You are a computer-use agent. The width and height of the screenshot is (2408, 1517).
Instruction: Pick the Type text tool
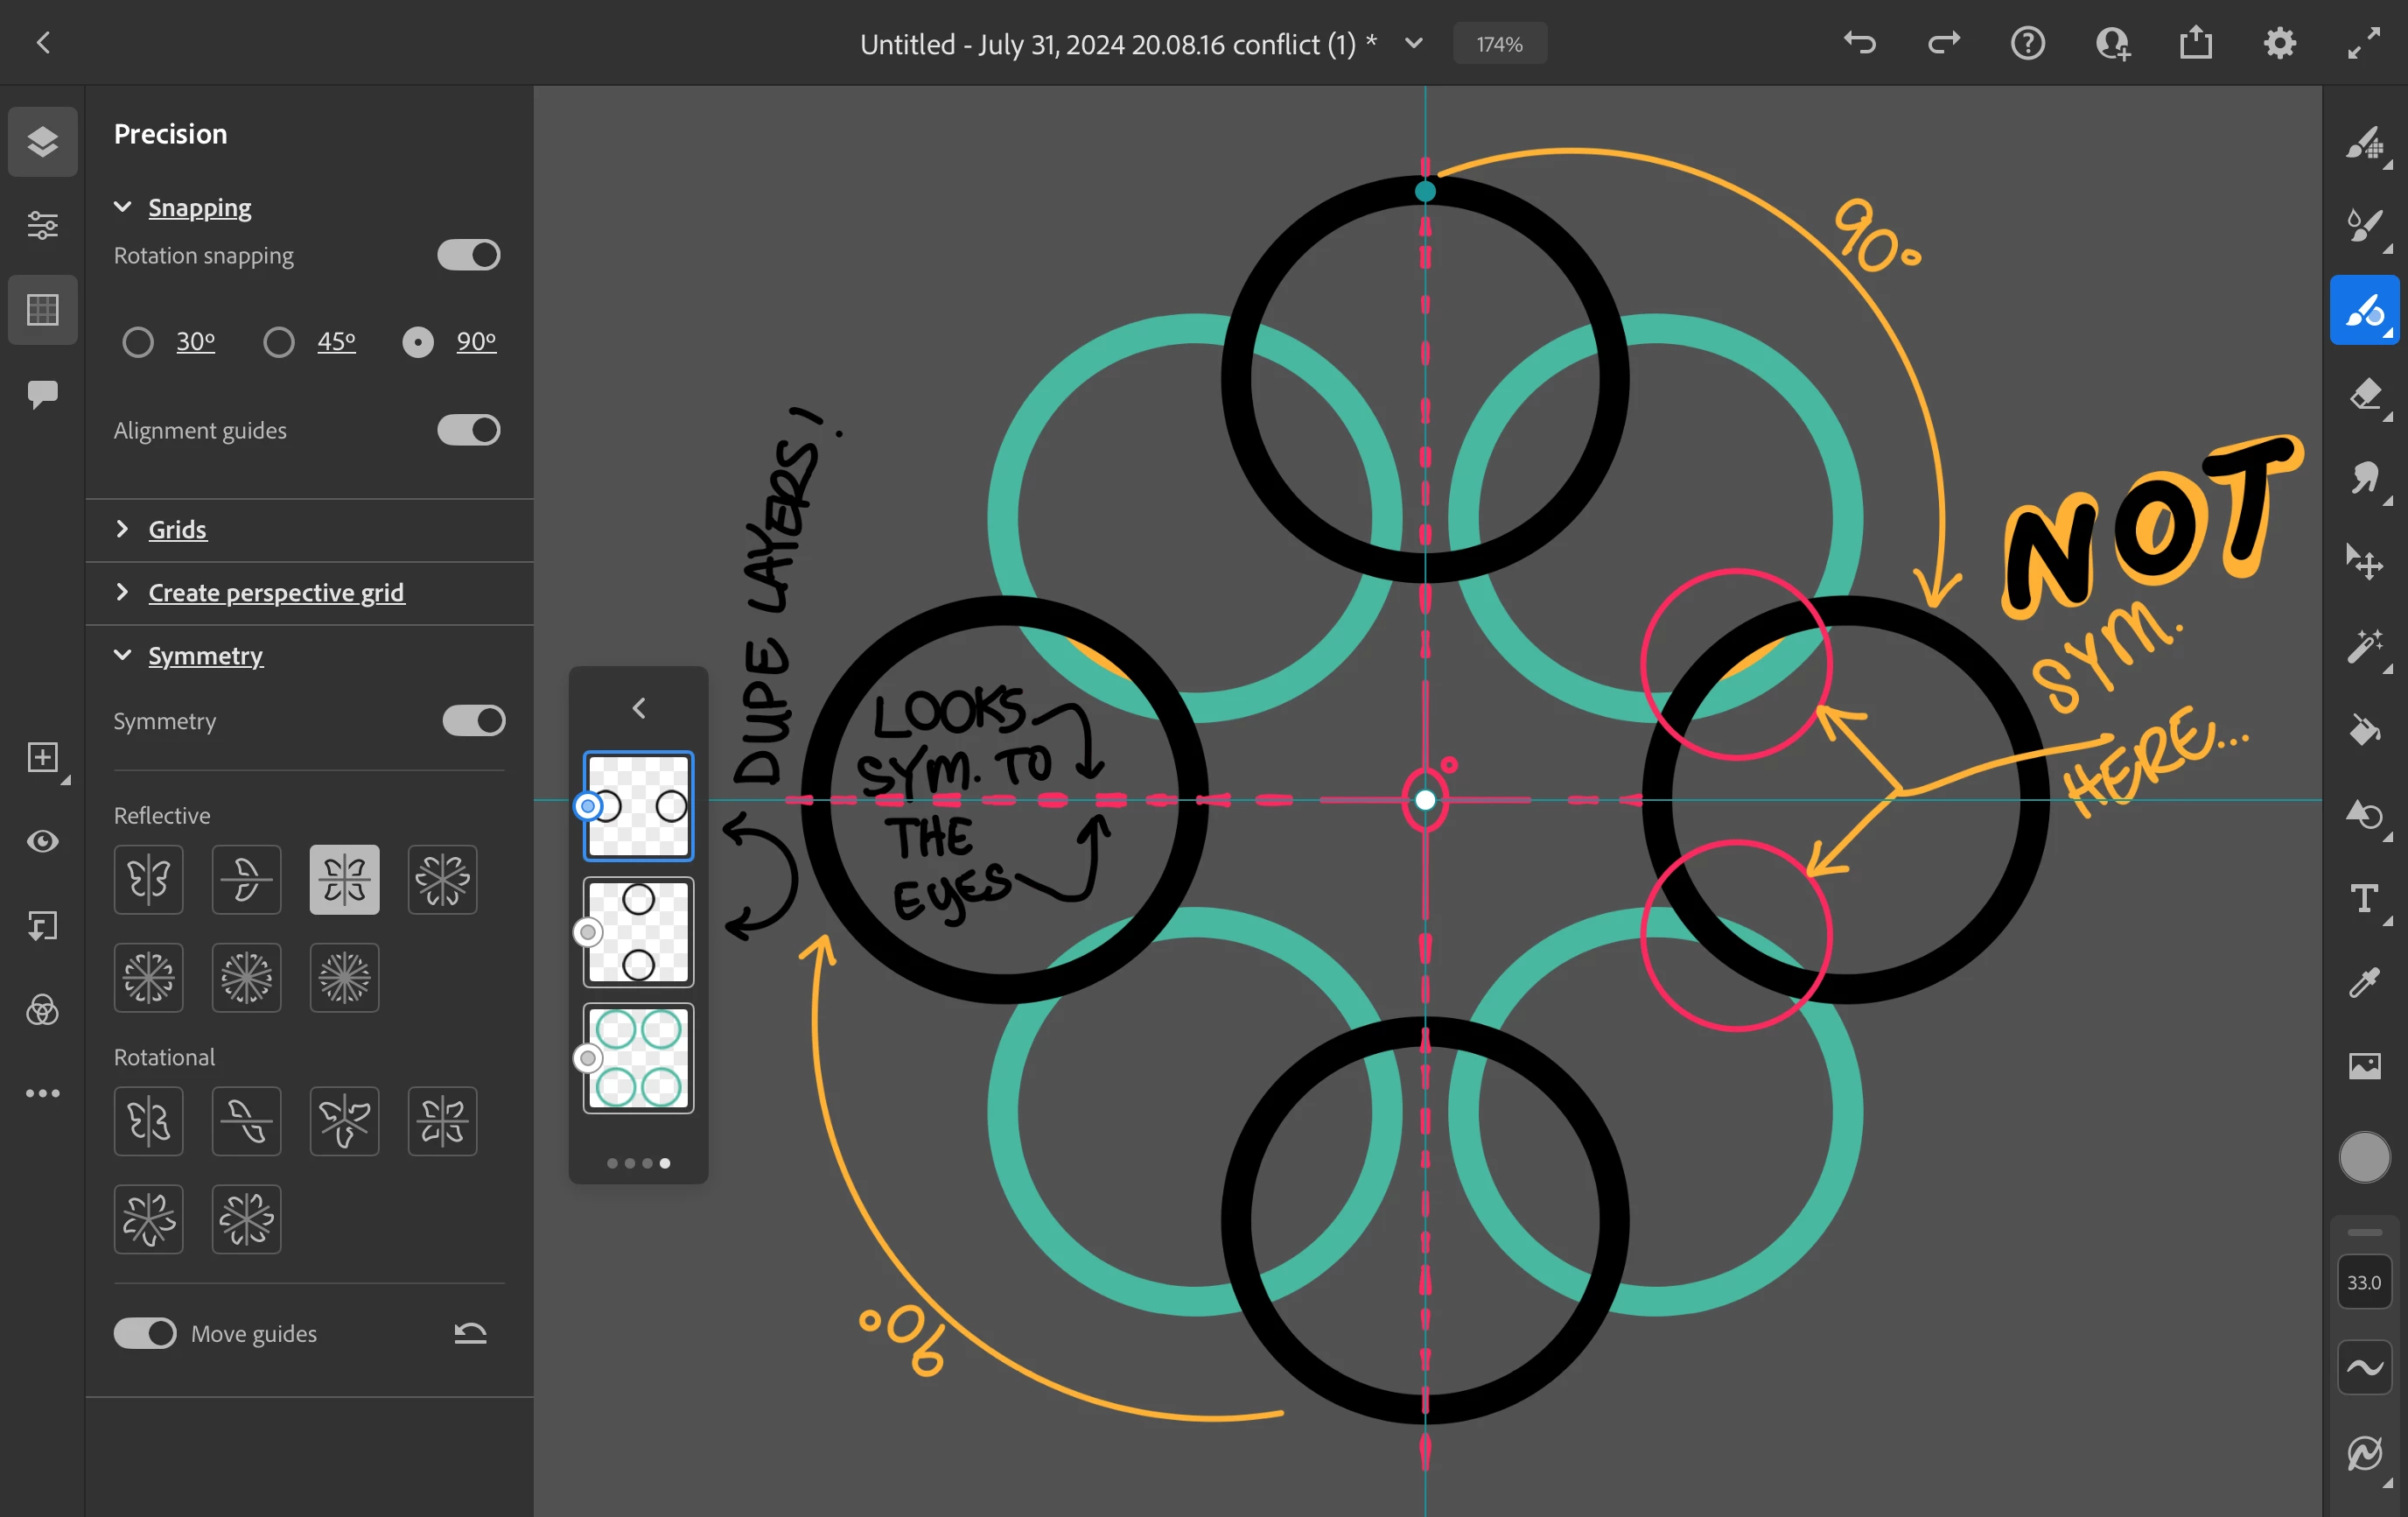tap(2364, 899)
